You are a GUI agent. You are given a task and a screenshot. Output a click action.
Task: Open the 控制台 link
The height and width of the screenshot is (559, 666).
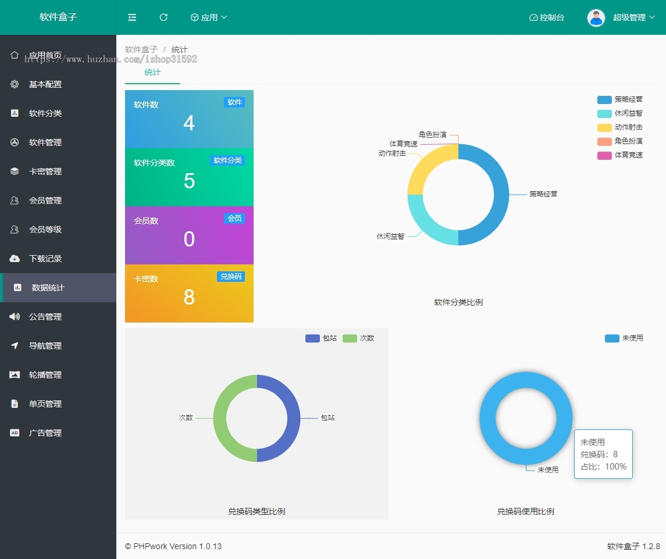[547, 17]
